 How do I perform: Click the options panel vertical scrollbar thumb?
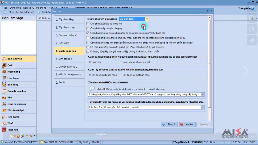(209, 63)
